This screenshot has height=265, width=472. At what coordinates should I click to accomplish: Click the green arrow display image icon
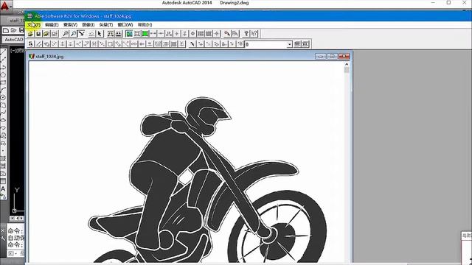pyautogui.click(x=129, y=34)
